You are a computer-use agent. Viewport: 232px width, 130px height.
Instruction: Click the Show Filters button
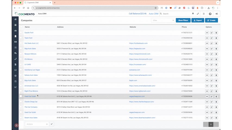click(x=183, y=20)
